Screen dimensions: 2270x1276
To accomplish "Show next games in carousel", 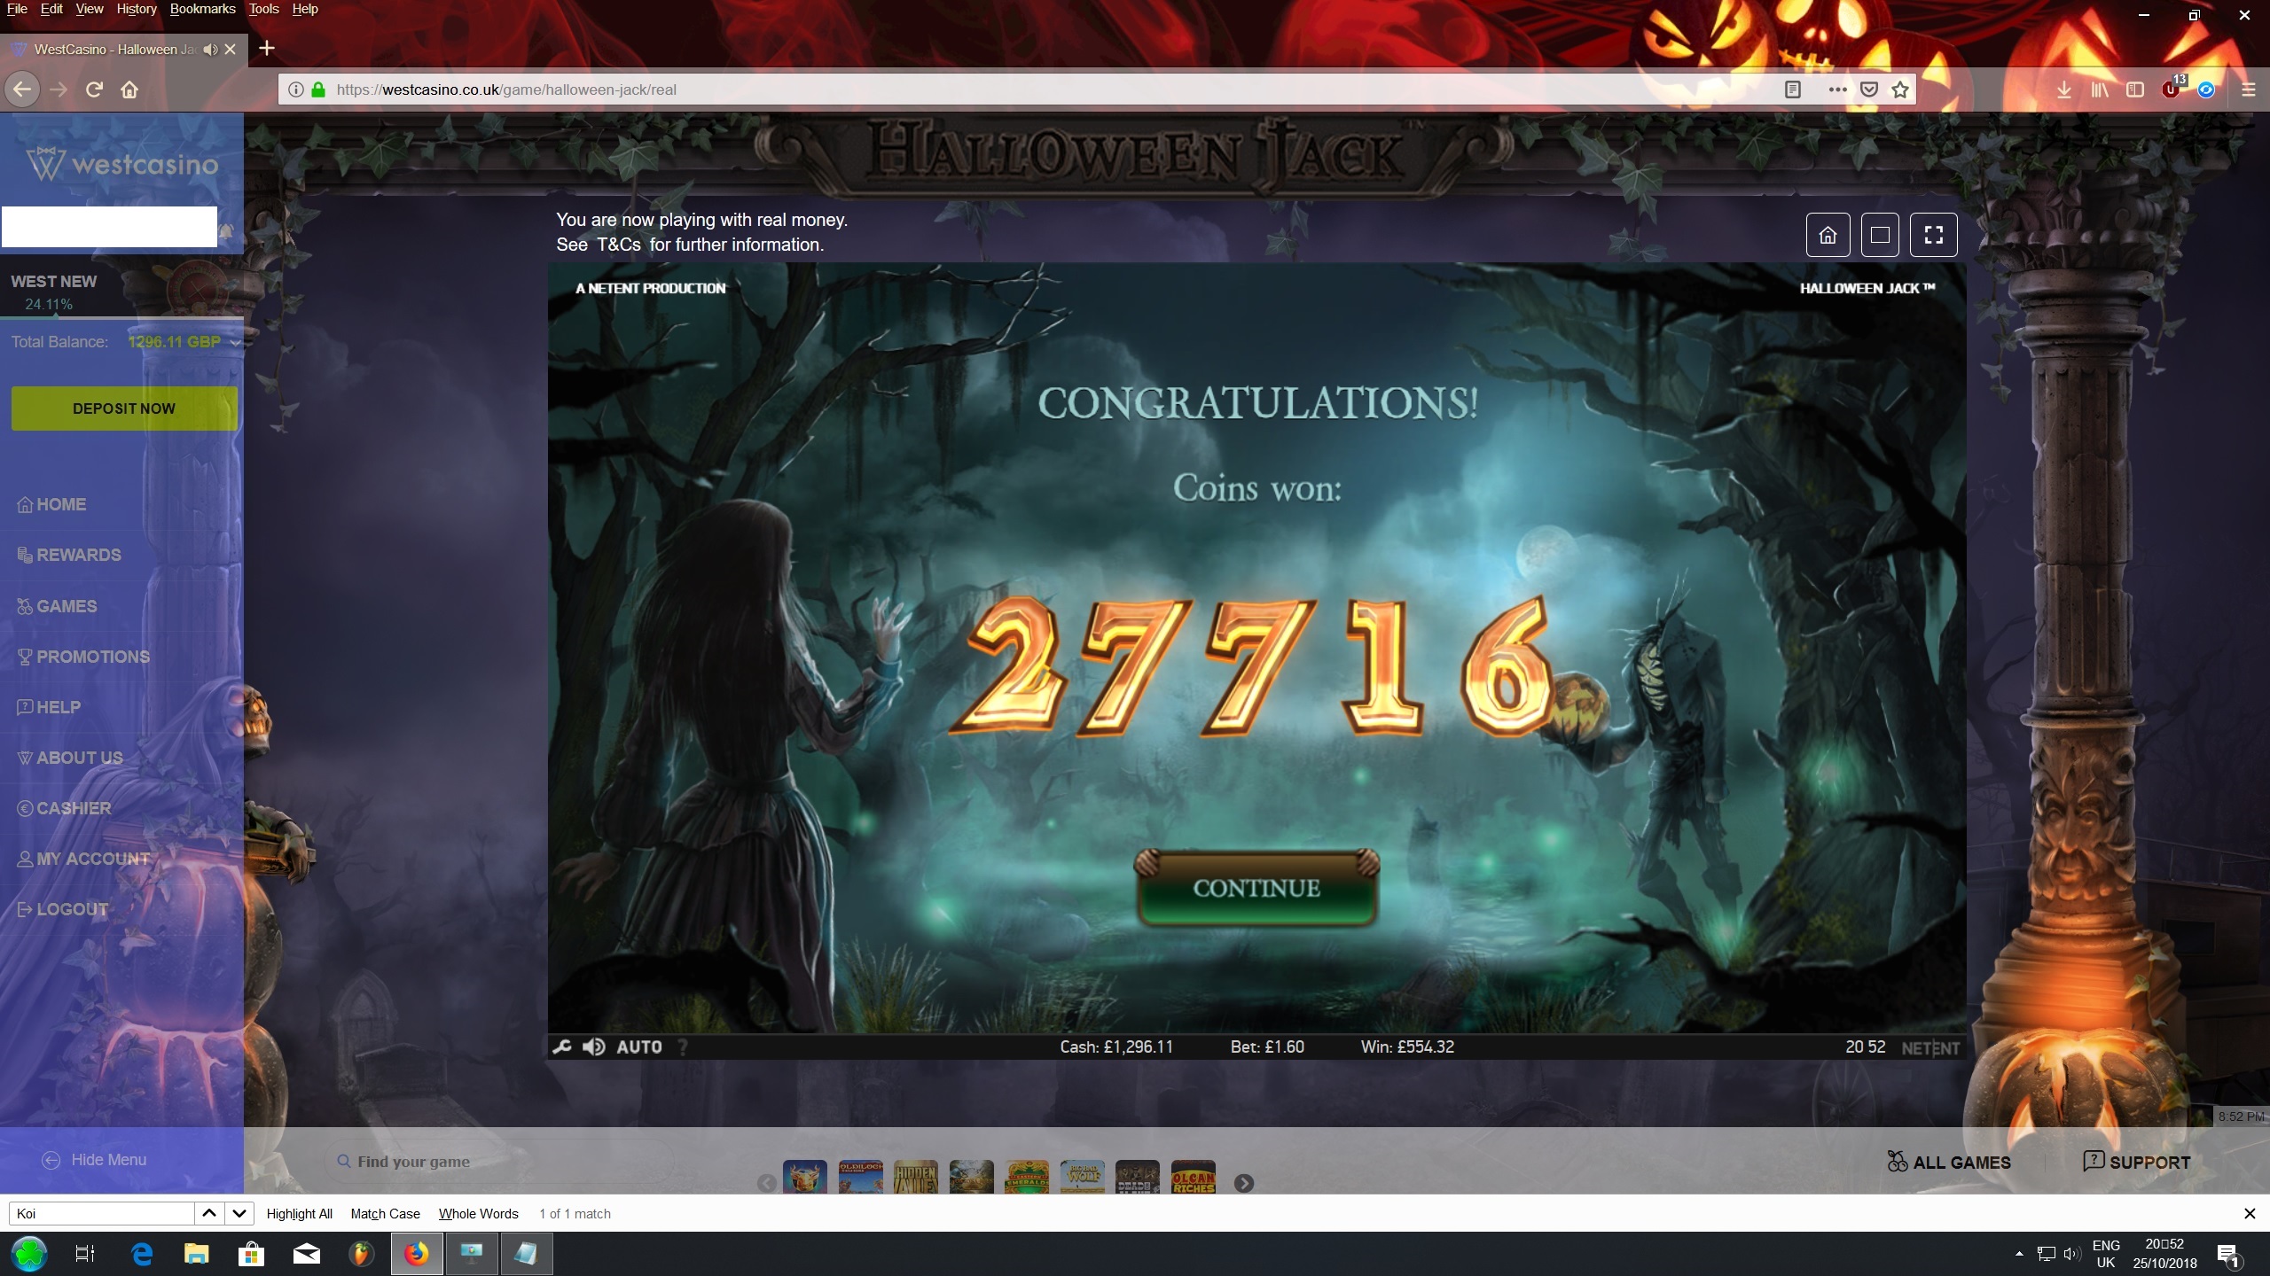I will pos(1244,1183).
